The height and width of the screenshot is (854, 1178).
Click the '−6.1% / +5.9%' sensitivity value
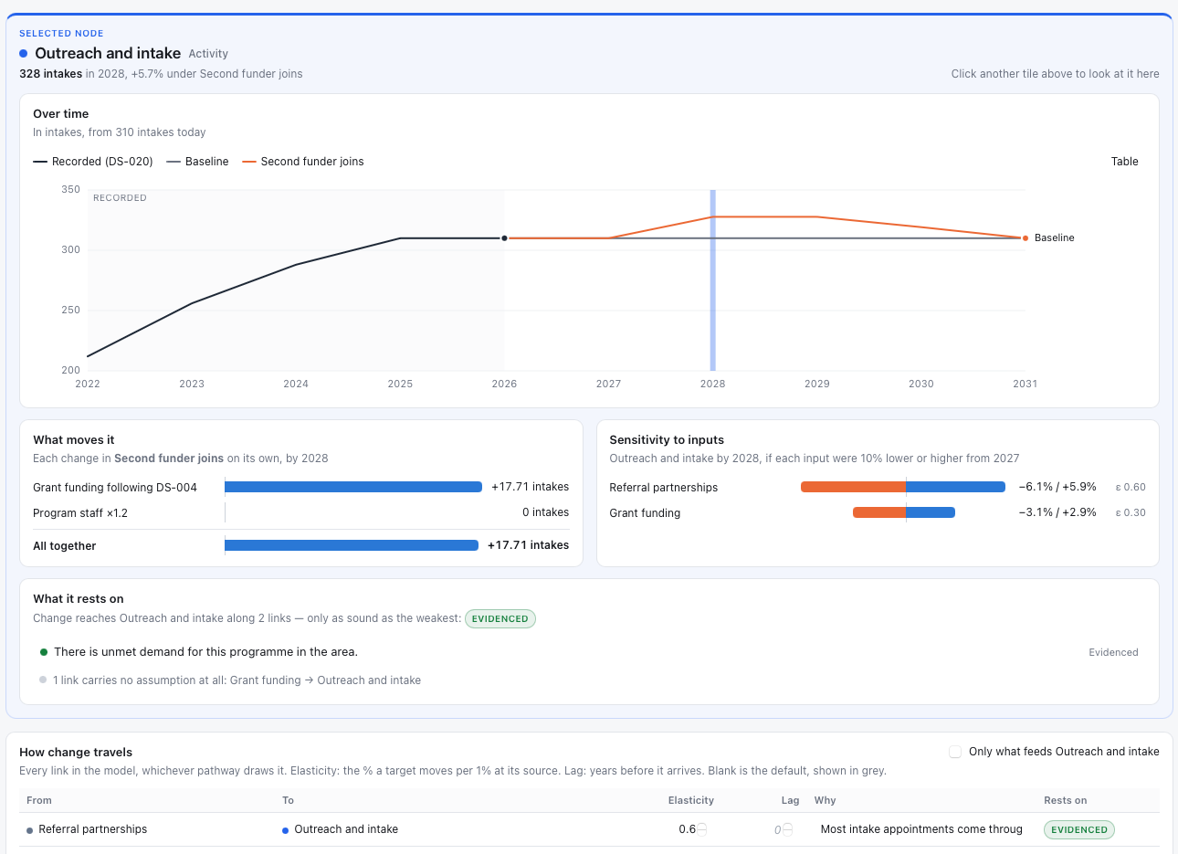point(1057,487)
